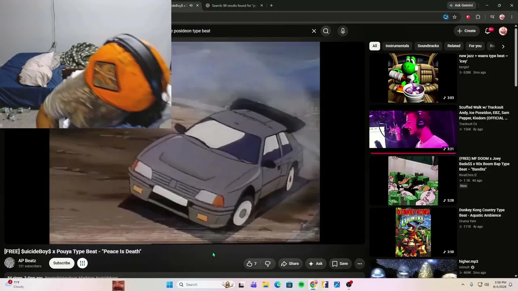Open the Yoshi 'icey' type beat thumbnail
The image size is (518, 291).
pos(413,78)
